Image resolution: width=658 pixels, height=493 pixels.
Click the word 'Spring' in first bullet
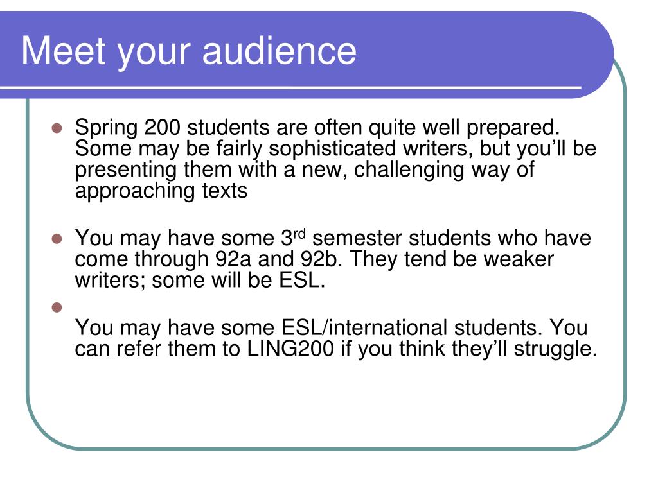tap(106, 128)
